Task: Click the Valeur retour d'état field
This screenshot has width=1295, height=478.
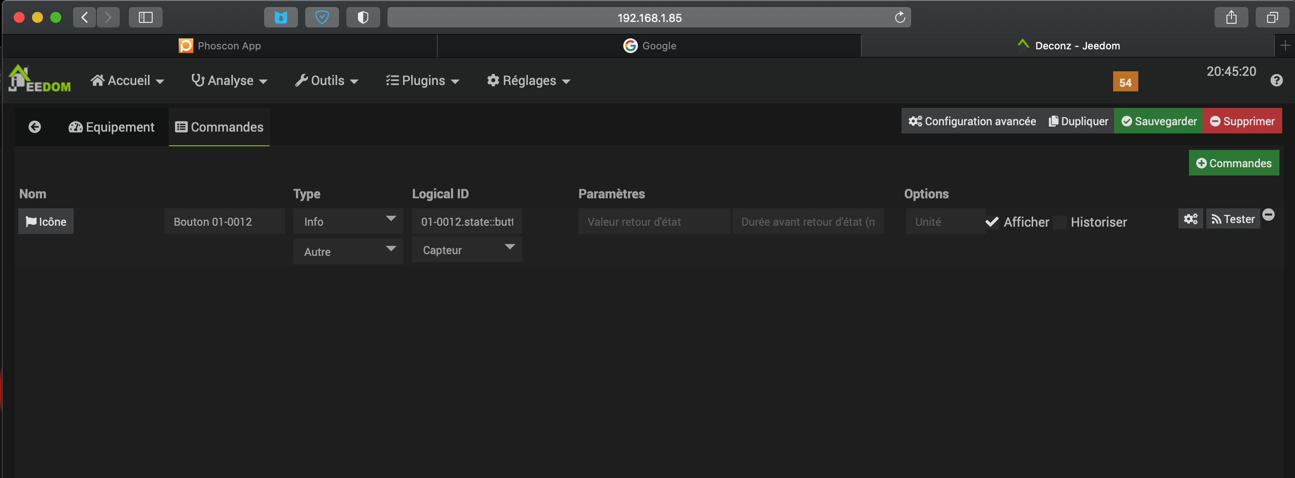Action: 654,221
